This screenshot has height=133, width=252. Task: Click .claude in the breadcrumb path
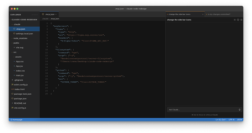coord(45,19)
